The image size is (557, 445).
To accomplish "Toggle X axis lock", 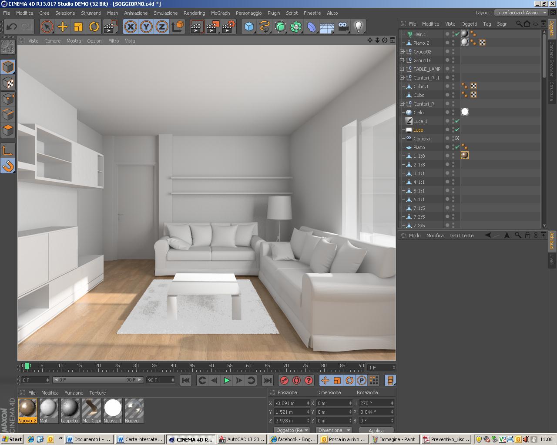I will click(x=131, y=27).
